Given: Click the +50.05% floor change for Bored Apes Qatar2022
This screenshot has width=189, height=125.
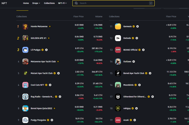Looking at the screenshot, I should coord(80,110).
